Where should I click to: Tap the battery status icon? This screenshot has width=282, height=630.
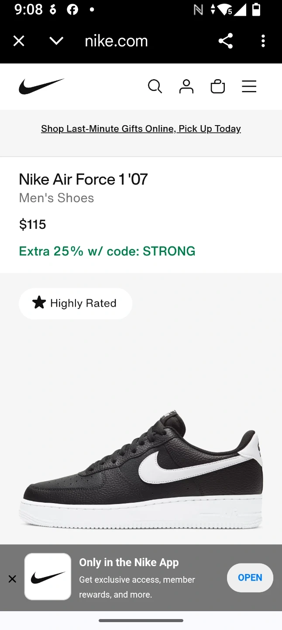(256, 10)
